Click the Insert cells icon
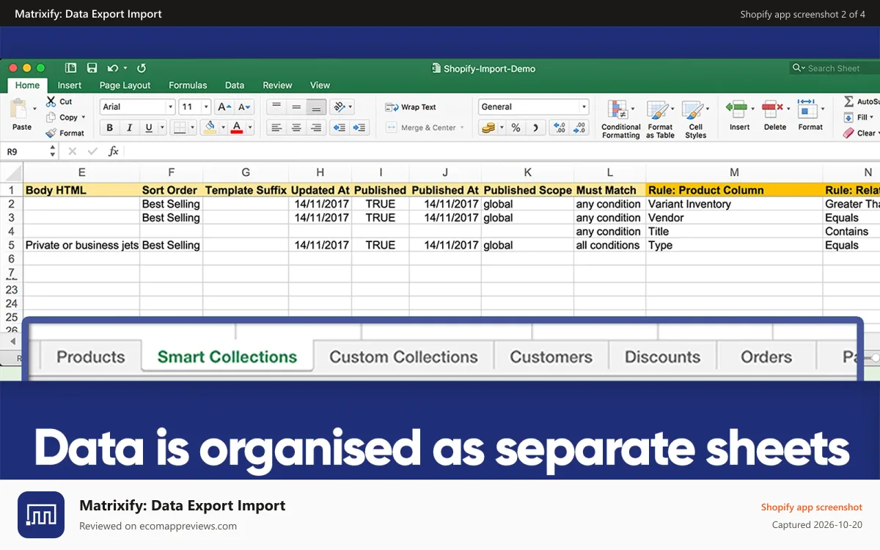Screen dimensions: 880x550 pyautogui.click(x=736, y=110)
